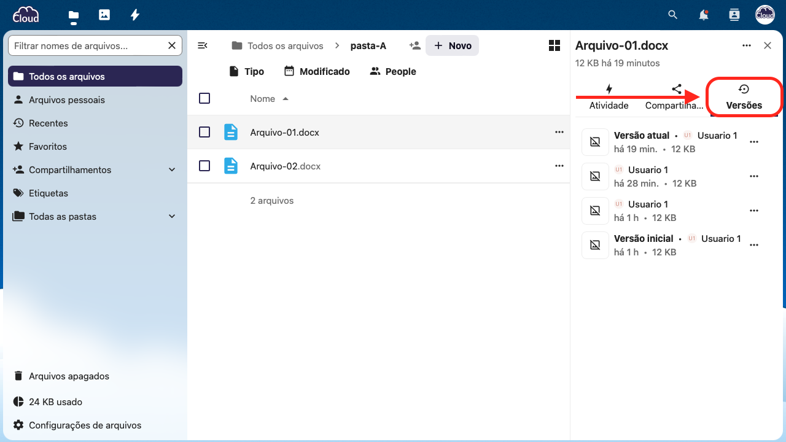Click the Cloud logo
786x442 pixels.
click(26, 14)
